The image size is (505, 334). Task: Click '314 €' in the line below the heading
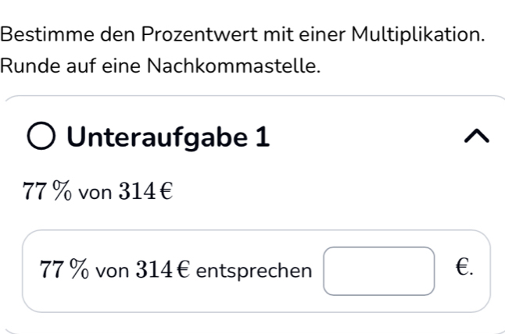143,191
